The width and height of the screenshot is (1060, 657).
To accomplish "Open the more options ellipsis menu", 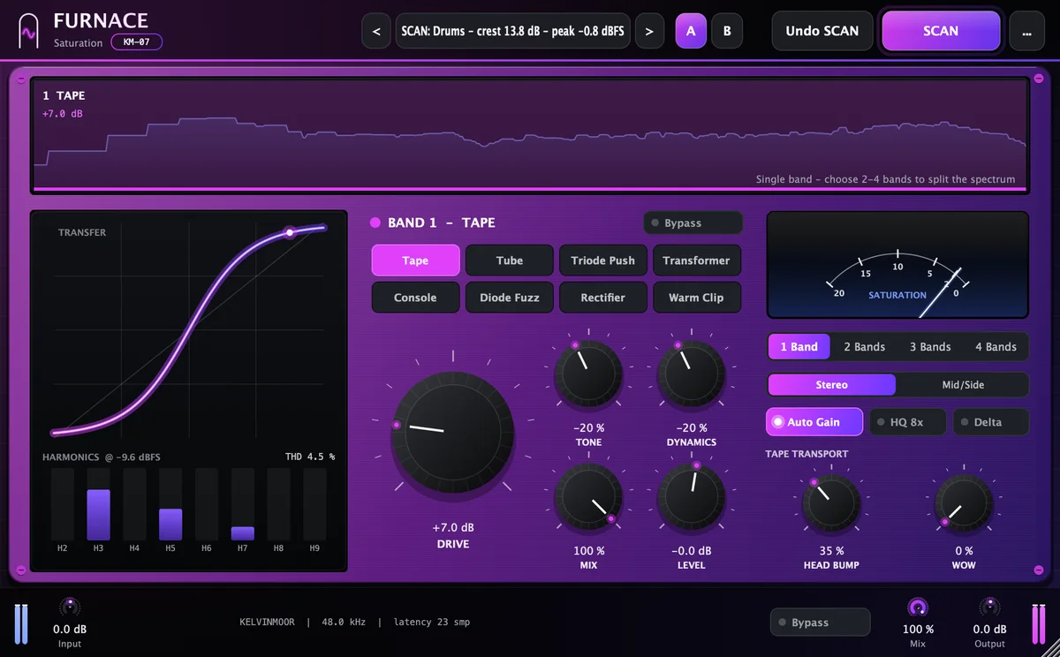I will 1026,31.
